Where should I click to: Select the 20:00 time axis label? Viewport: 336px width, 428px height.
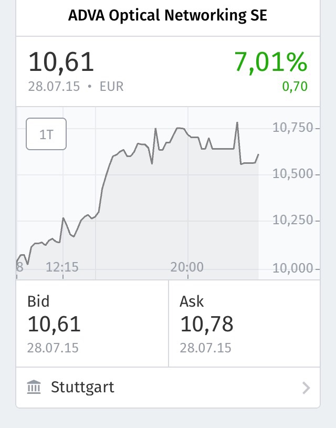point(187,267)
